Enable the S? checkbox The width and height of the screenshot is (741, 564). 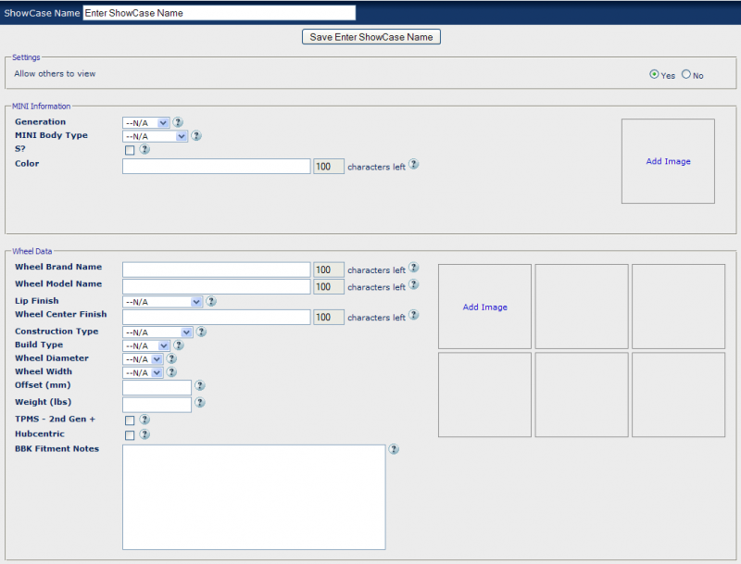(130, 150)
